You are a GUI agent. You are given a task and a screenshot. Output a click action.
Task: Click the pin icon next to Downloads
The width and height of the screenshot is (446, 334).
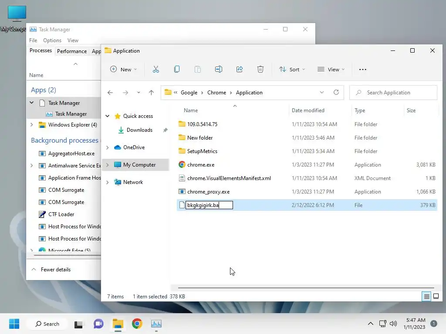[x=165, y=130]
